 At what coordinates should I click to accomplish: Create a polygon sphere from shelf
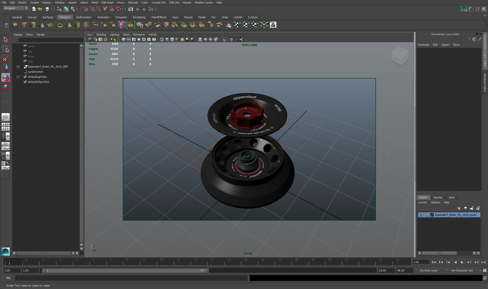(x=16, y=25)
